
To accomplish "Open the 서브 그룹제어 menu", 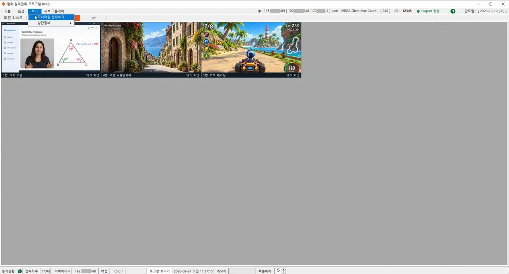I will pos(54,11).
